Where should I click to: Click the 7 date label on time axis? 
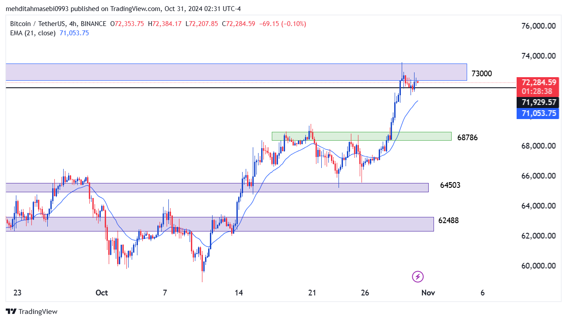165,293
